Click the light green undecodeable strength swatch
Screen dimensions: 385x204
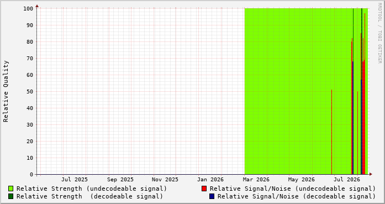[11, 189]
